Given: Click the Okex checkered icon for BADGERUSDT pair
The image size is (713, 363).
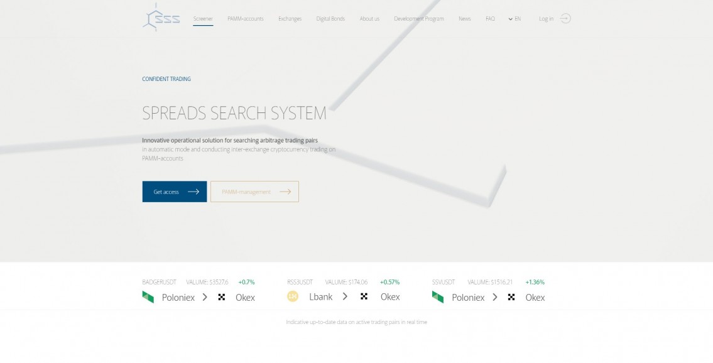Looking at the screenshot, I should pyautogui.click(x=221, y=297).
